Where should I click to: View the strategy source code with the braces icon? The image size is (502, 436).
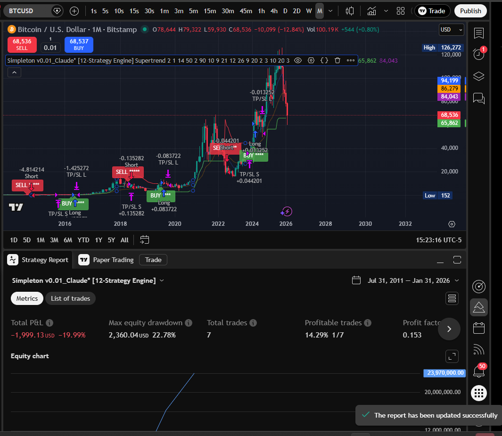(x=324, y=60)
